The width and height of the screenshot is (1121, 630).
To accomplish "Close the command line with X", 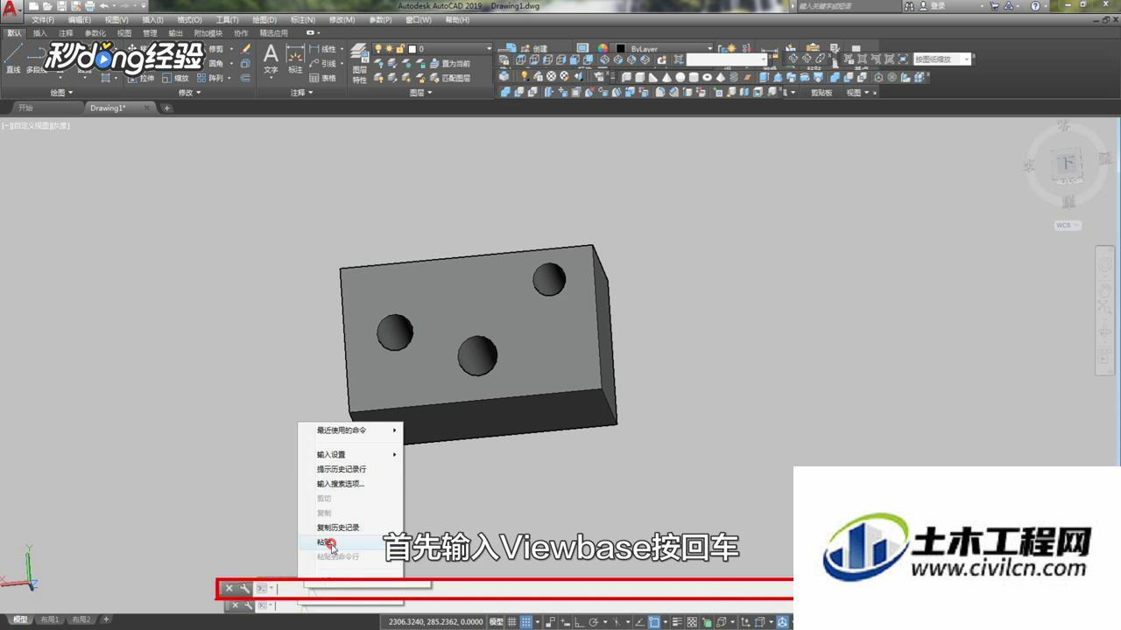I will (229, 589).
